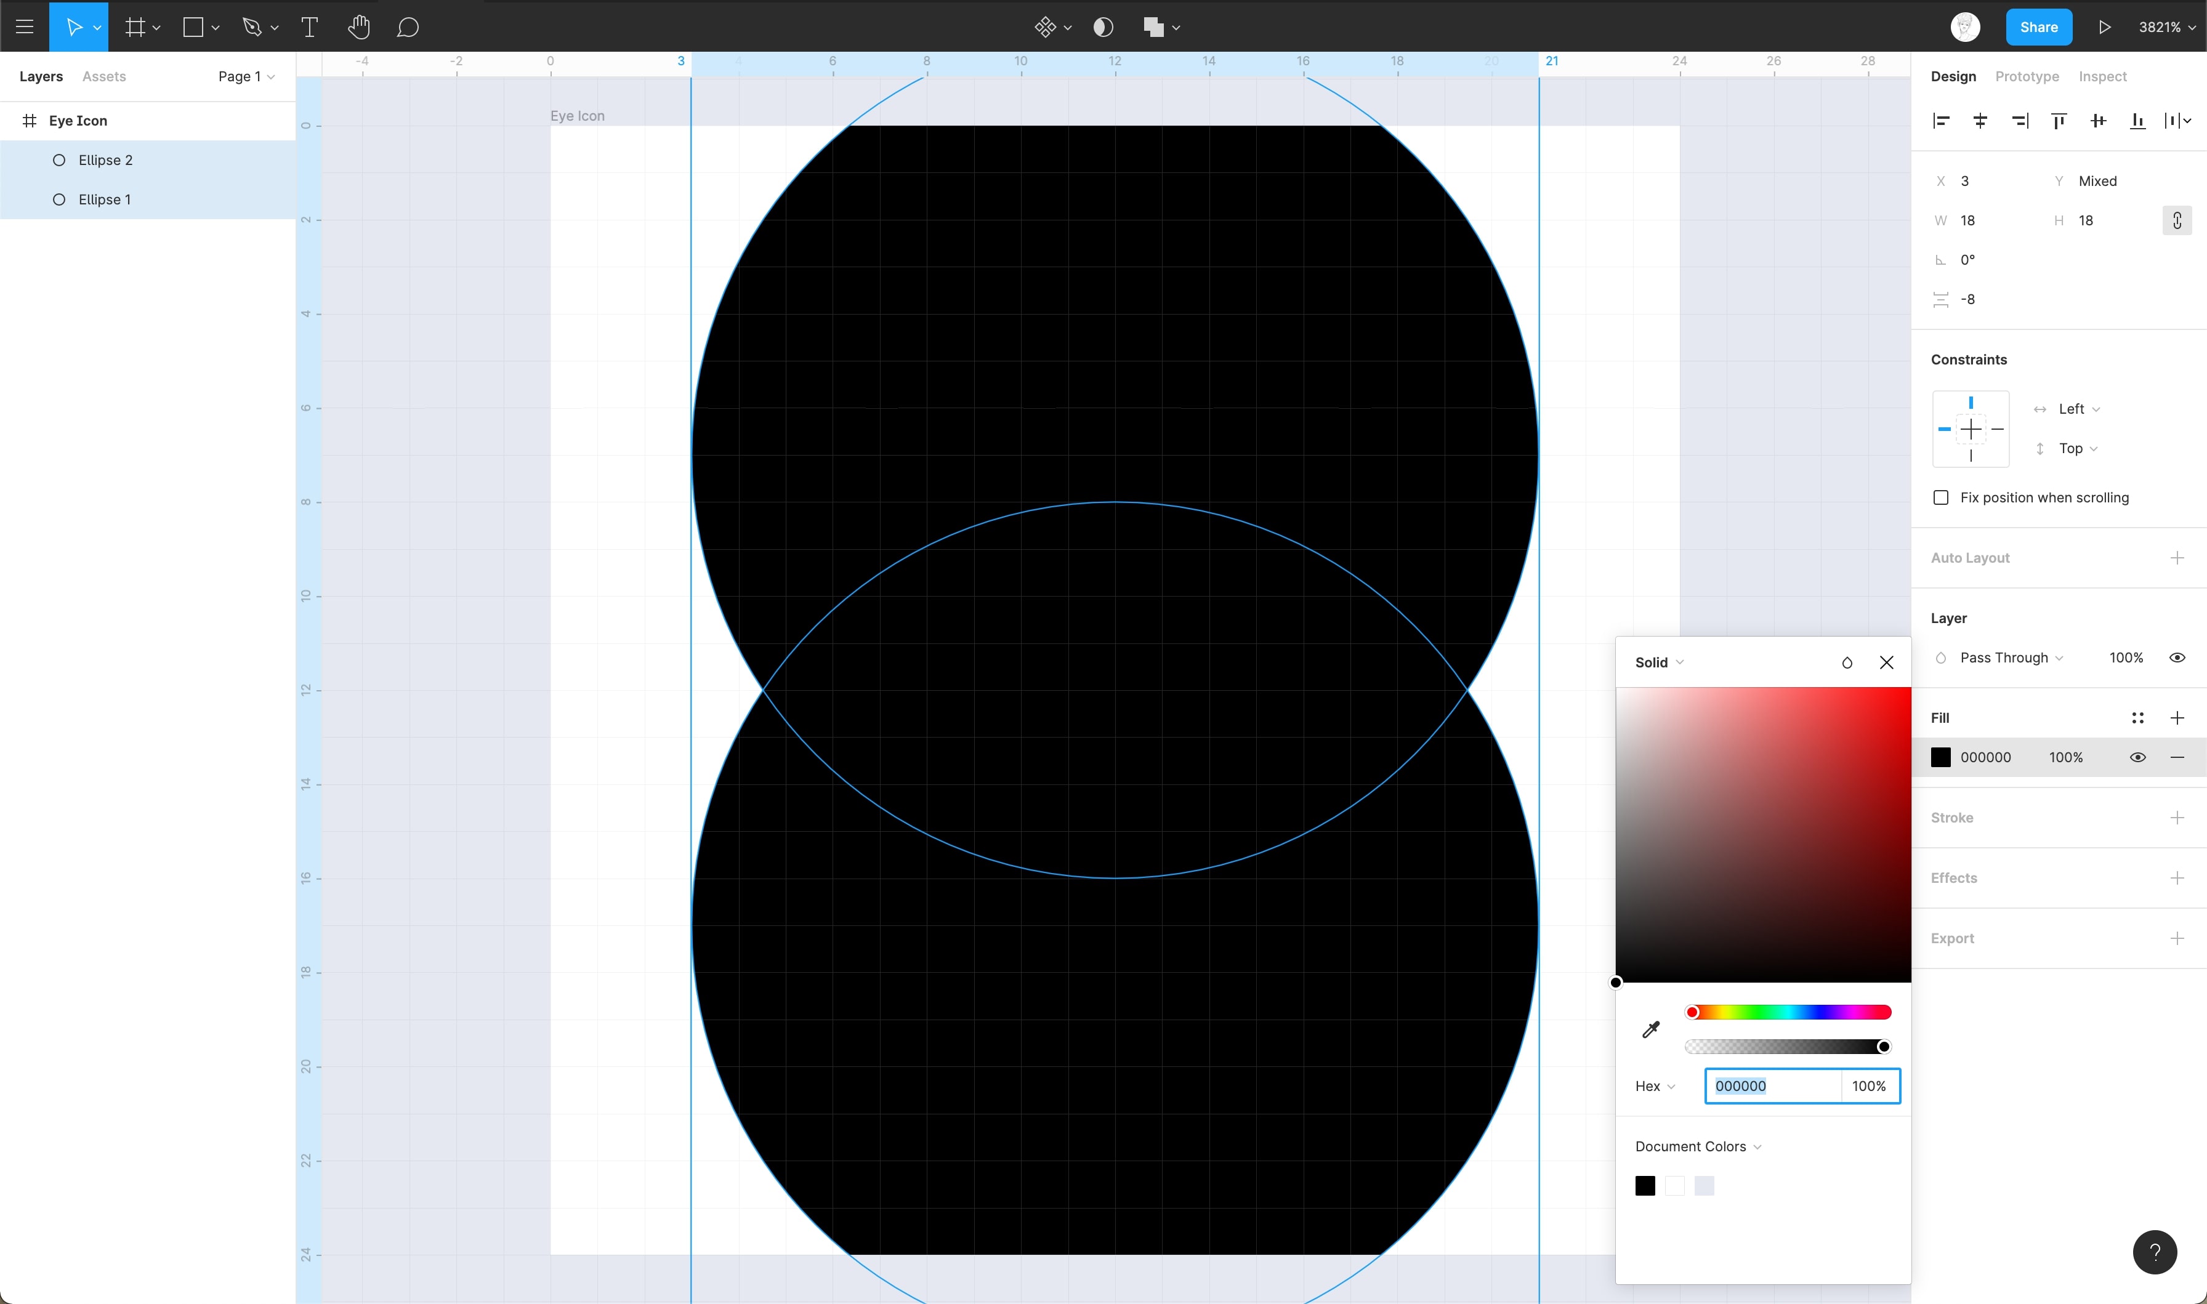Select the Hand tool

click(x=358, y=27)
